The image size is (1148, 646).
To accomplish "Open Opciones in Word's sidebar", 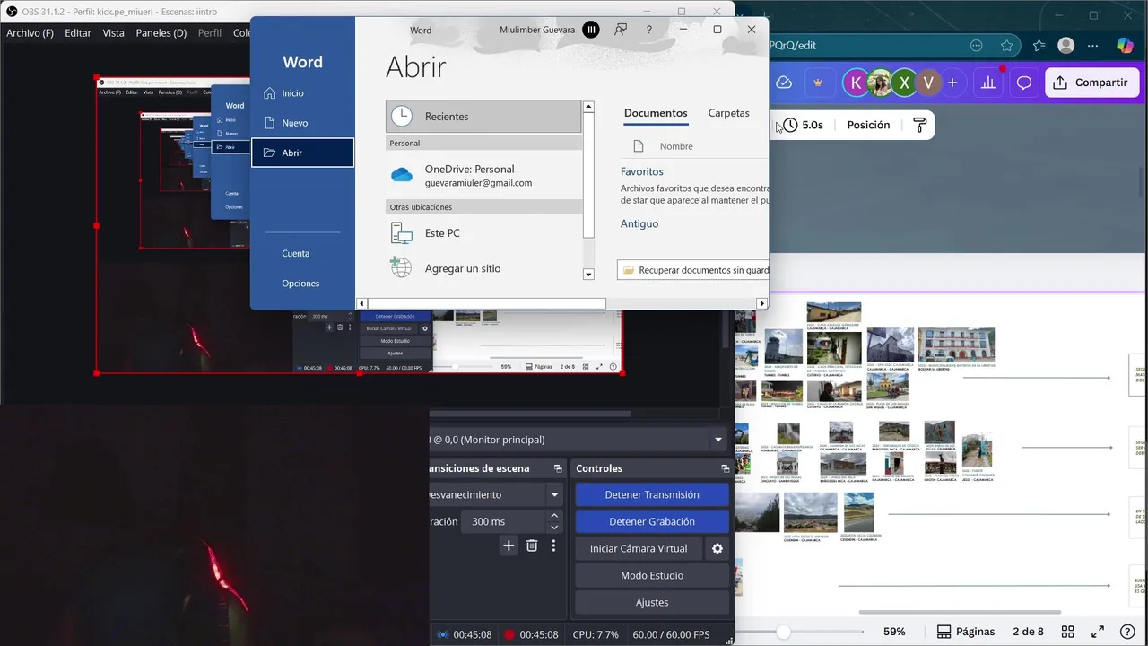I will coord(300,284).
